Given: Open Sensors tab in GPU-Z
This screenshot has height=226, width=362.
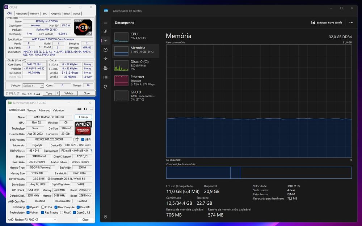Looking at the screenshot, I should [31, 110].
